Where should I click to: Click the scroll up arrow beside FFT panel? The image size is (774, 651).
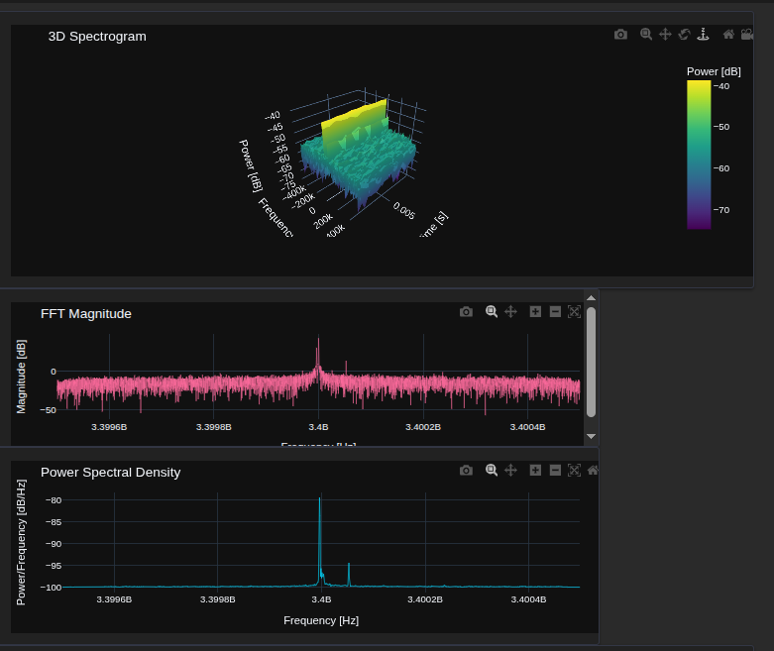[x=592, y=297]
